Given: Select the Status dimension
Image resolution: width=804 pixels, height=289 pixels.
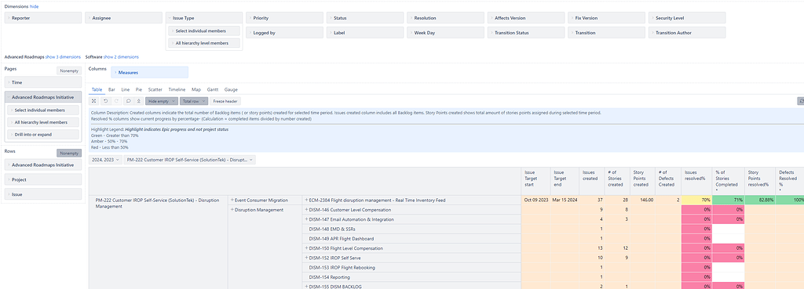Looking at the screenshot, I should [365, 18].
